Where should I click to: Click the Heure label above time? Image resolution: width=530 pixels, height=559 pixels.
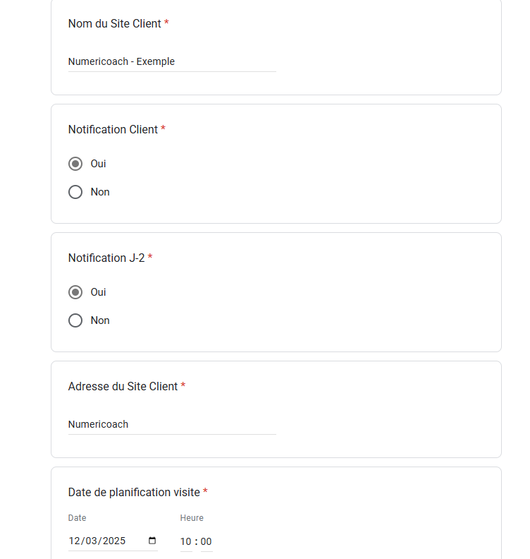[x=192, y=518]
